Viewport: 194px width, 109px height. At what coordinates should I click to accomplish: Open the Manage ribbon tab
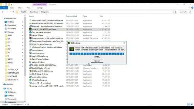(x=40, y=8)
